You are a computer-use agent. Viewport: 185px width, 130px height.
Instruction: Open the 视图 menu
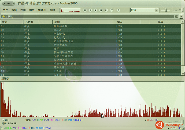point(23,10)
